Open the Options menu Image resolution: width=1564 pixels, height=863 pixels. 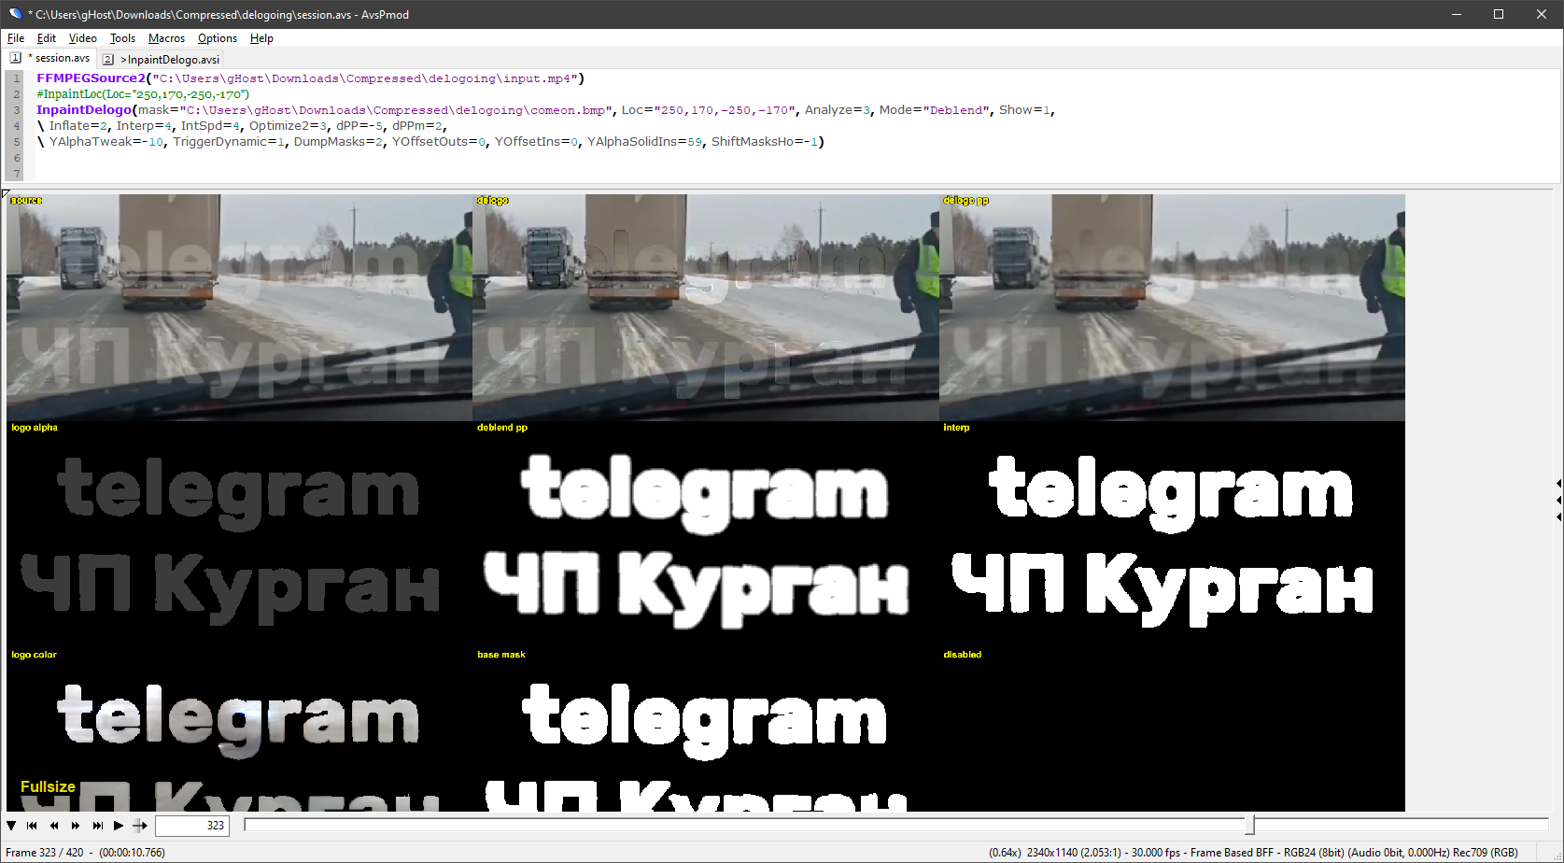(x=218, y=38)
